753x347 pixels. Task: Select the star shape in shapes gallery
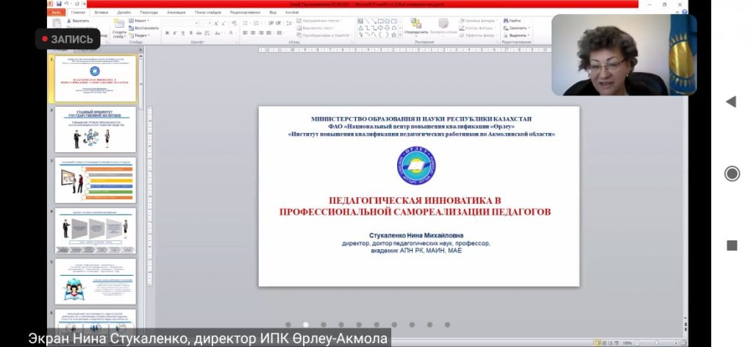point(394,35)
